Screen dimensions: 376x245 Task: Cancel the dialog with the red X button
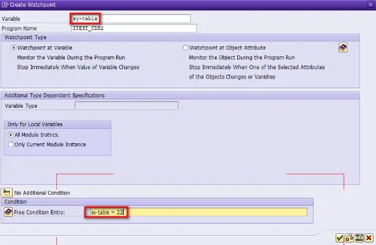tap(369, 238)
